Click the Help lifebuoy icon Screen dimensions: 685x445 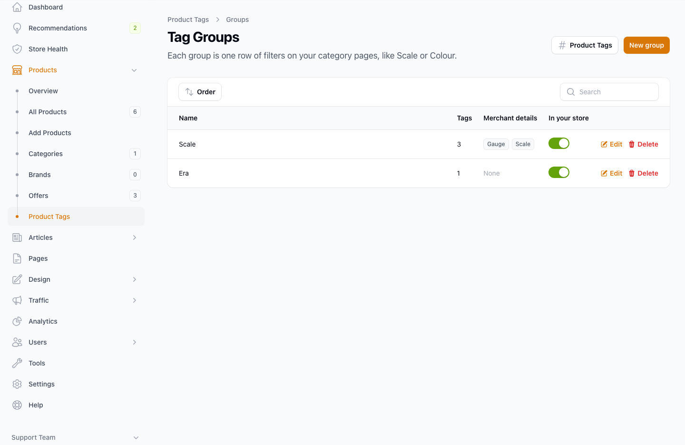[17, 405]
